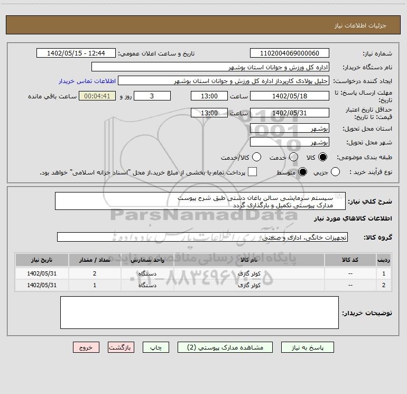Click the ایجاد کننده درخواست field

tap(224, 81)
